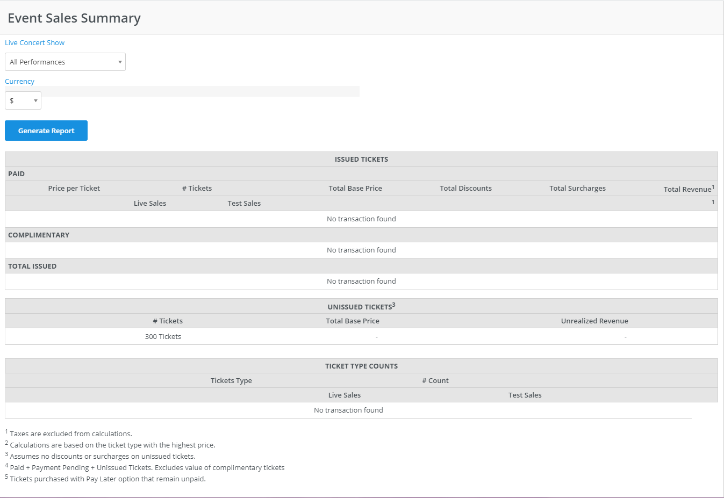Click the TICKET TYPE COUNTS section header
Image resolution: width=724 pixels, height=498 pixels.
(x=361, y=366)
